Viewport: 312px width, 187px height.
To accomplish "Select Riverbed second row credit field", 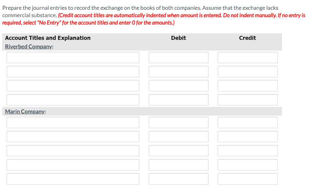I will 248,72.
